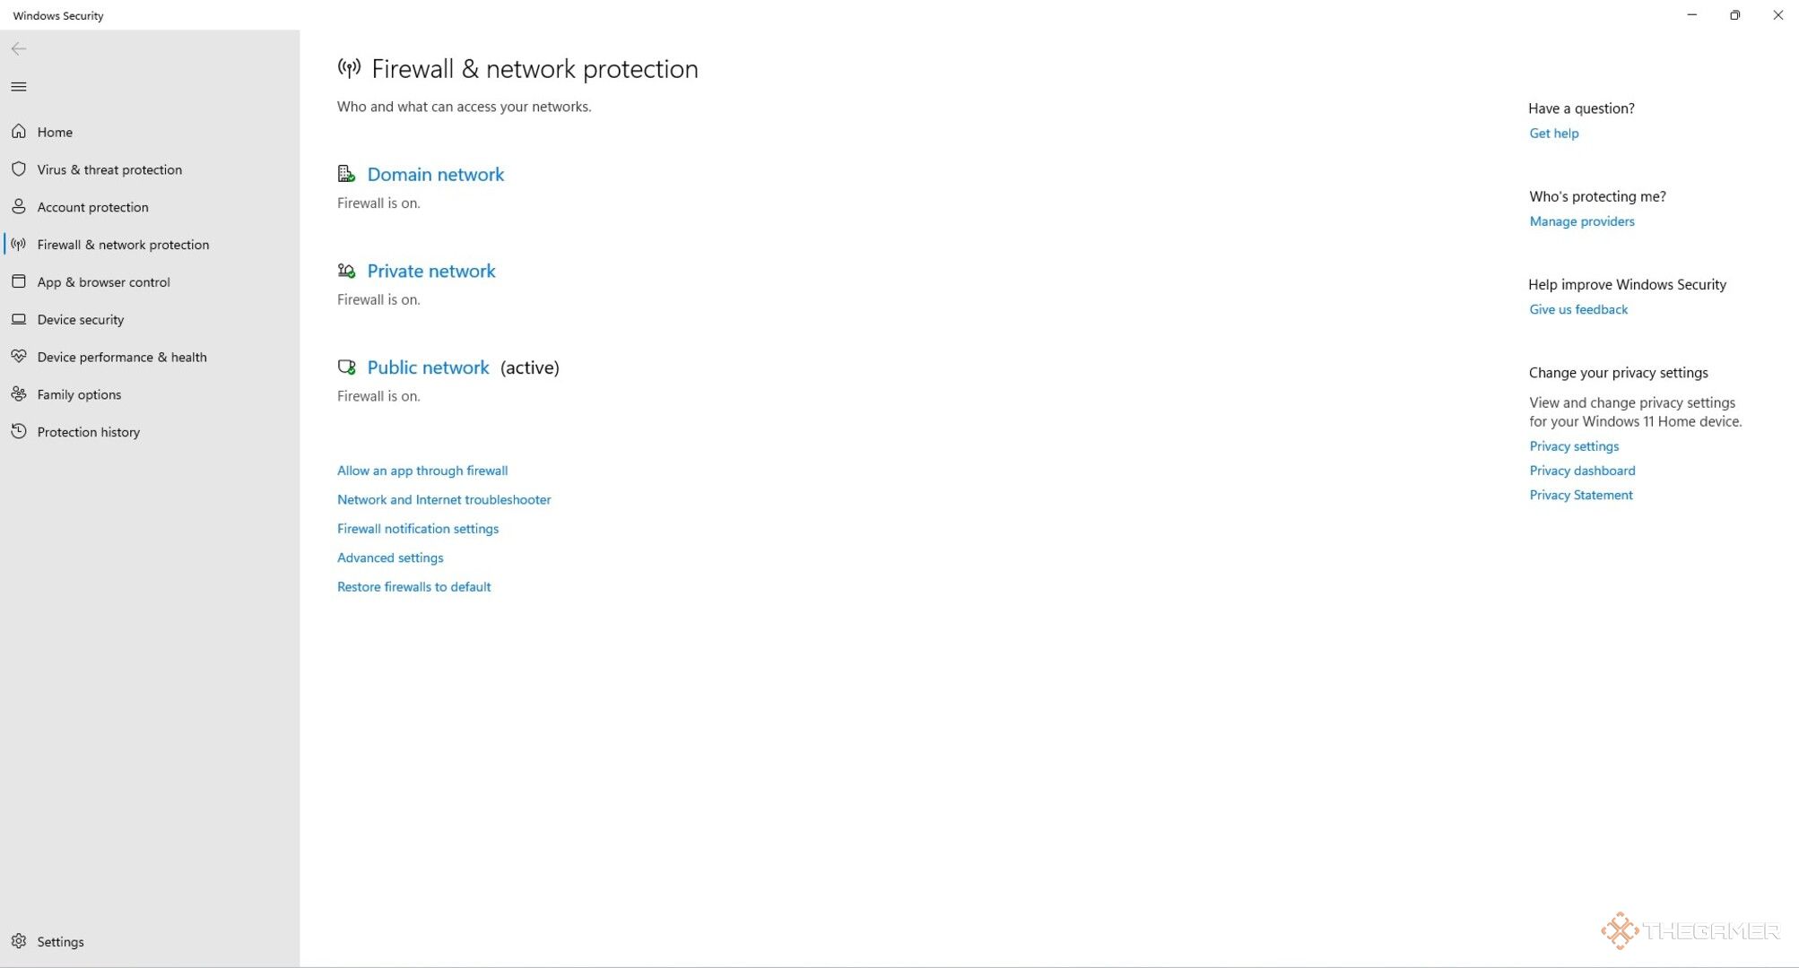Click Allow an app through firewall
The height and width of the screenshot is (968, 1799).
(422, 470)
